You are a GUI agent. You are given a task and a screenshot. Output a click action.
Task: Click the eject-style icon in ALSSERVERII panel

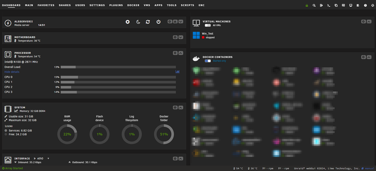tap(175, 21)
